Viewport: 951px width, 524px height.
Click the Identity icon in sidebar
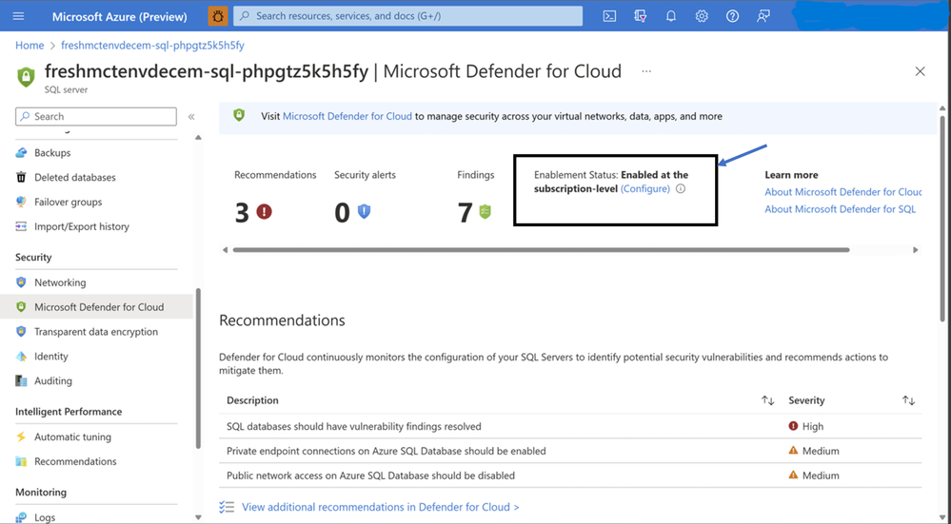[x=21, y=357]
